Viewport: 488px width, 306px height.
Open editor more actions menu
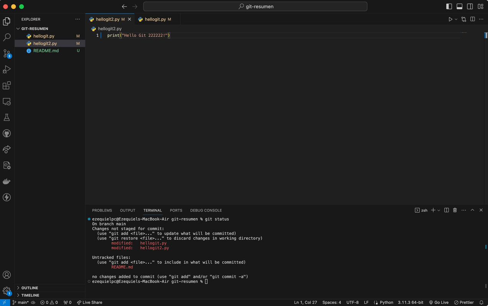[x=481, y=19]
